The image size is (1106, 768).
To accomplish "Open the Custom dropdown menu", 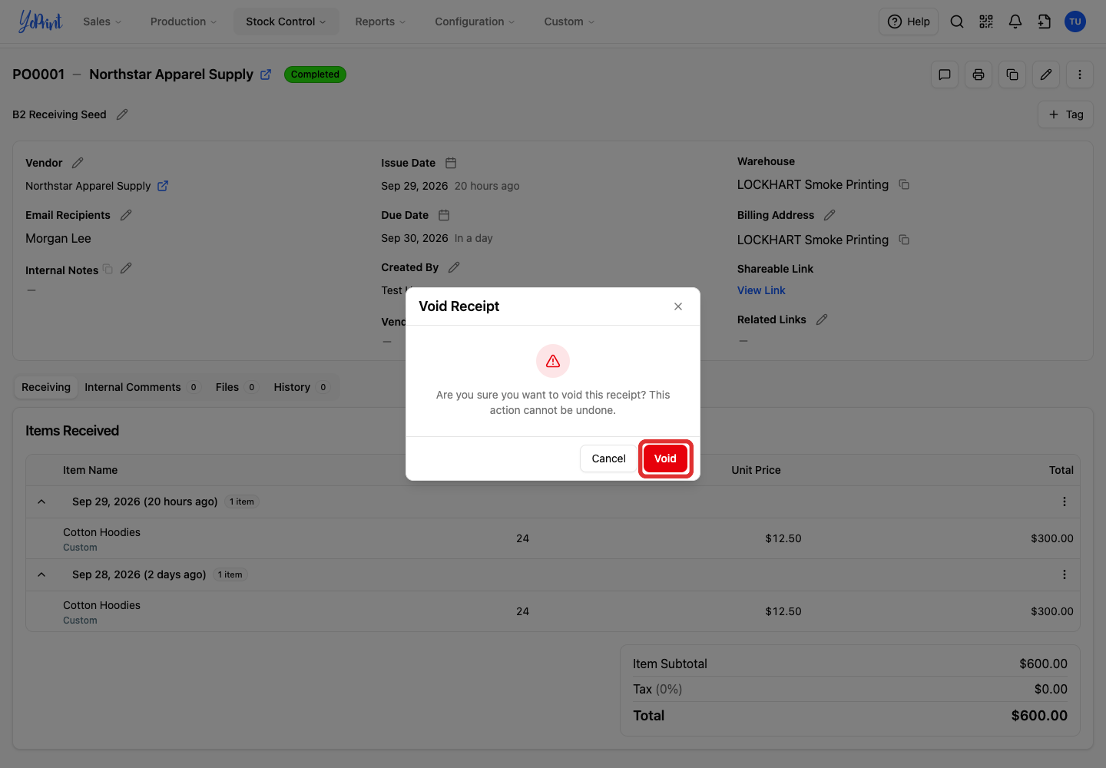I will pyautogui.click(x=569, y=22).
